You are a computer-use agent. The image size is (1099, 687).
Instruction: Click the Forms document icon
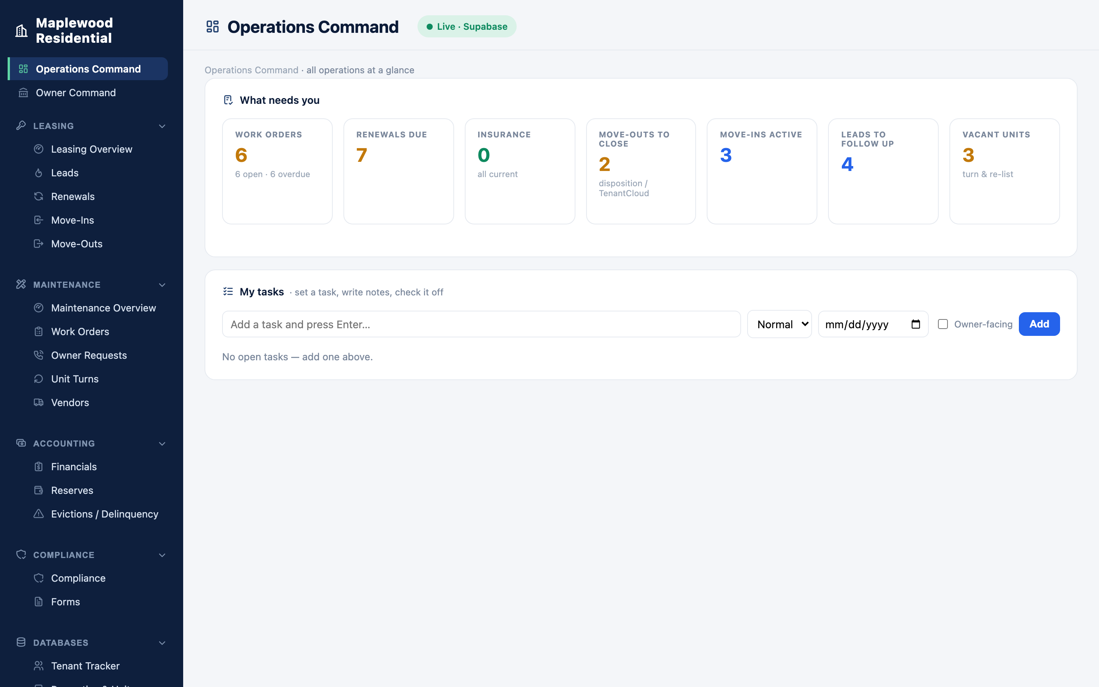pyautogui.click(x=39, y=602)
